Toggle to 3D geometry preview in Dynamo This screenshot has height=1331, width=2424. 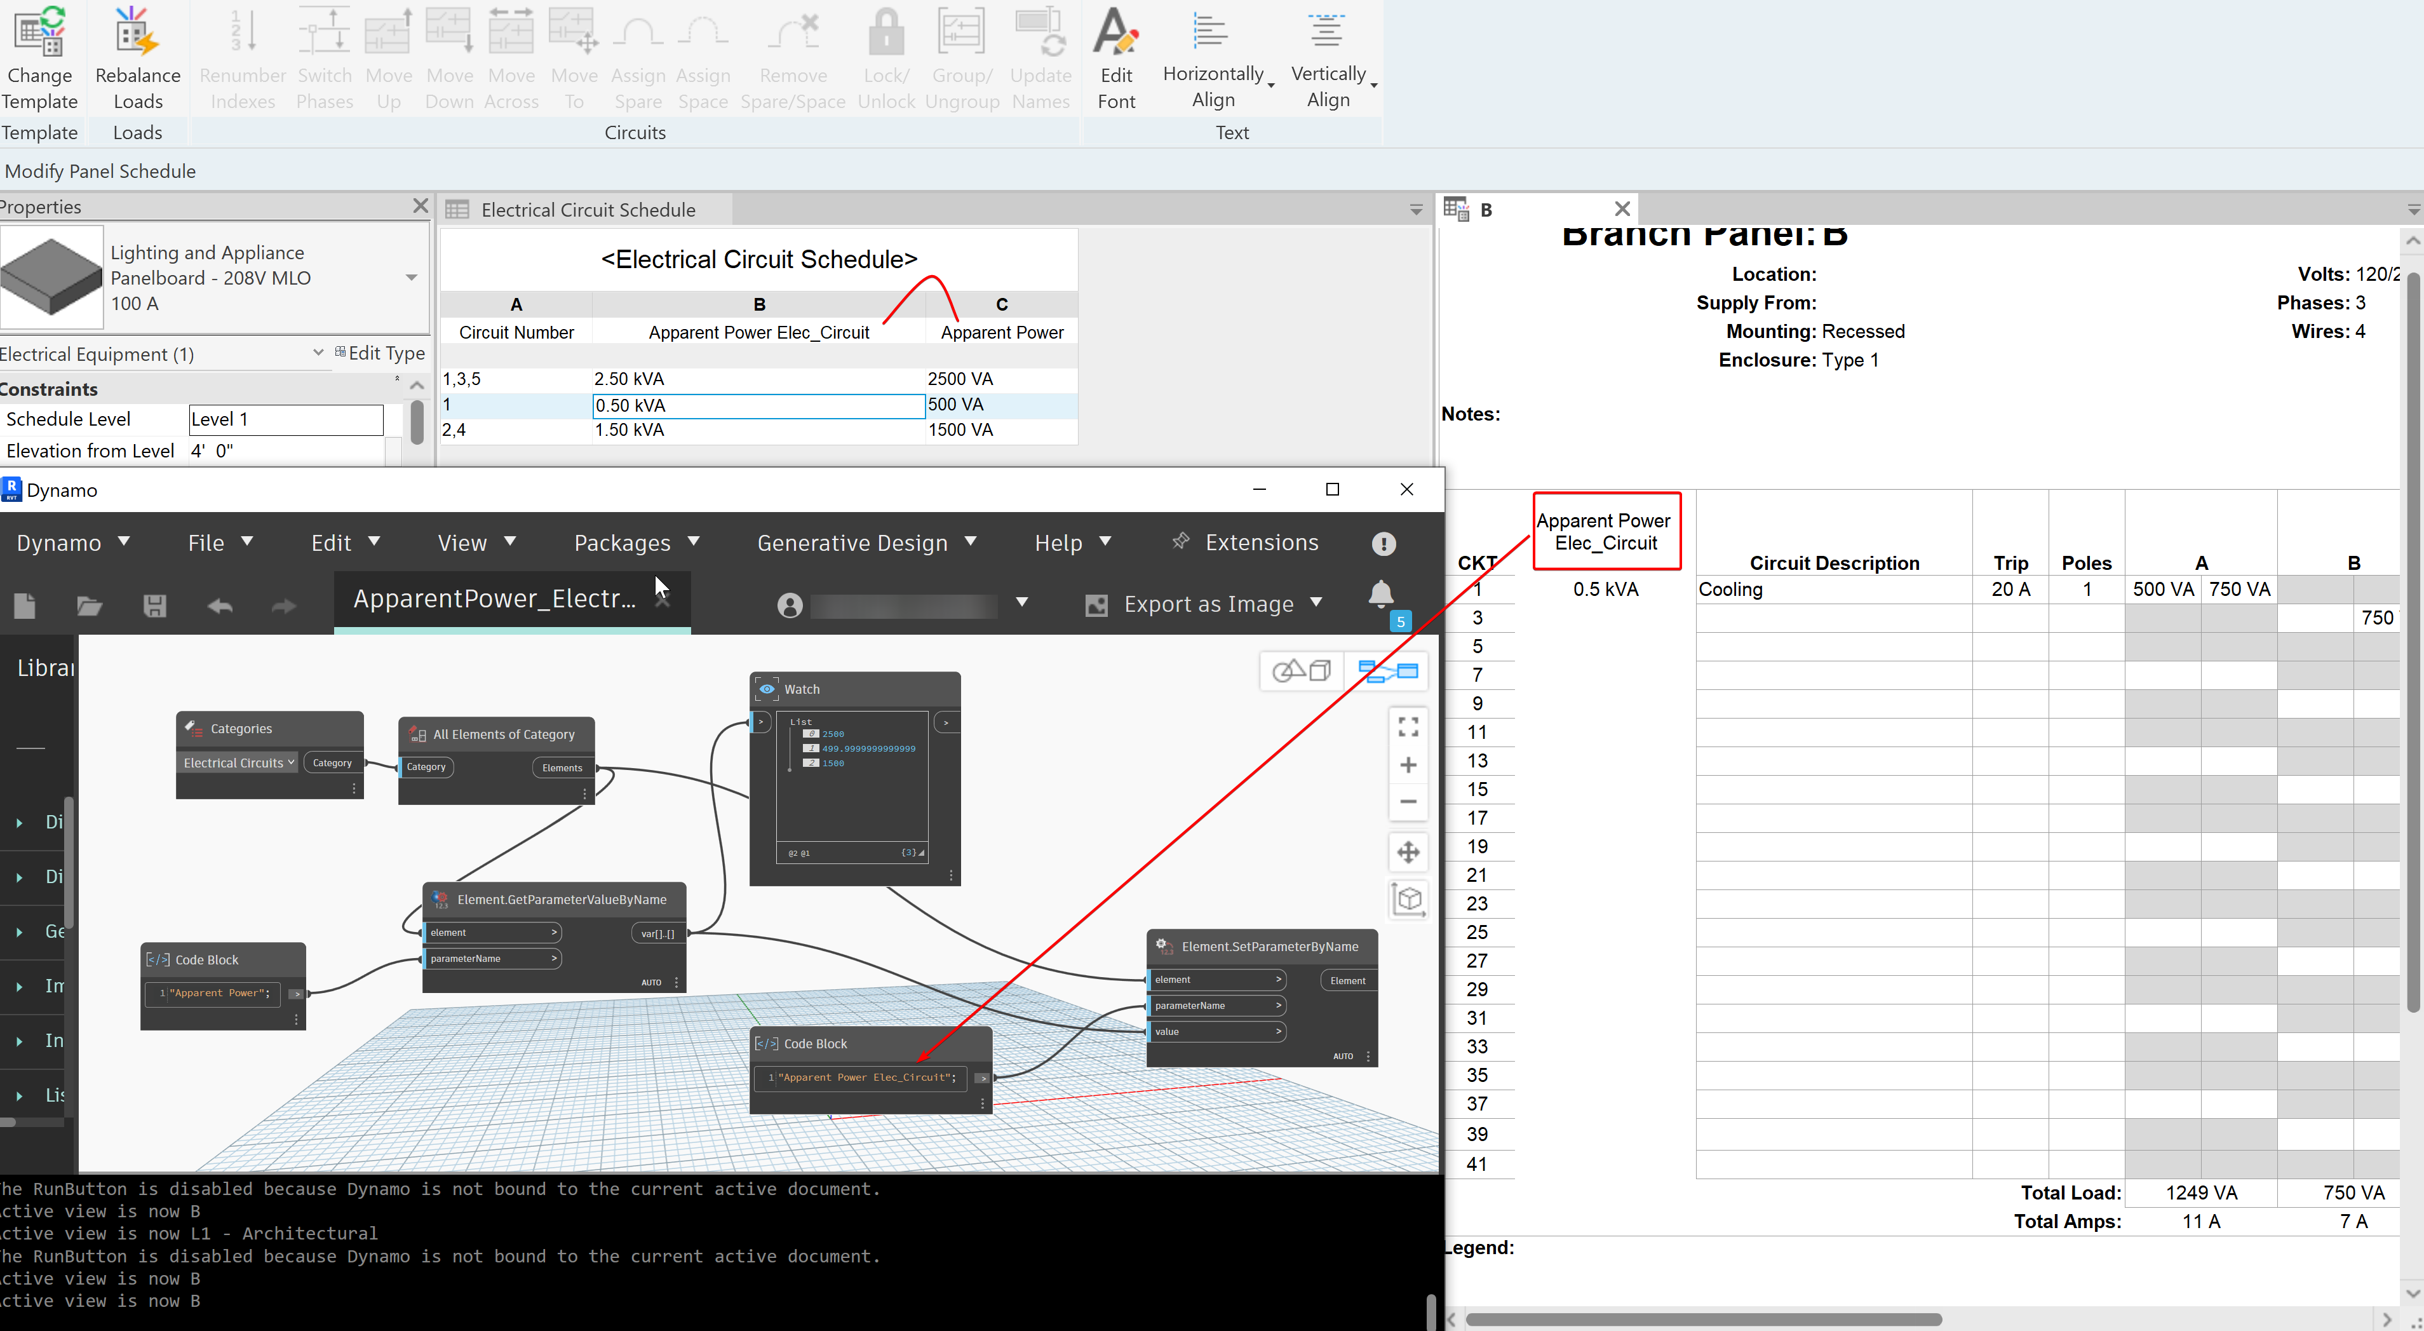(1302, 670)
